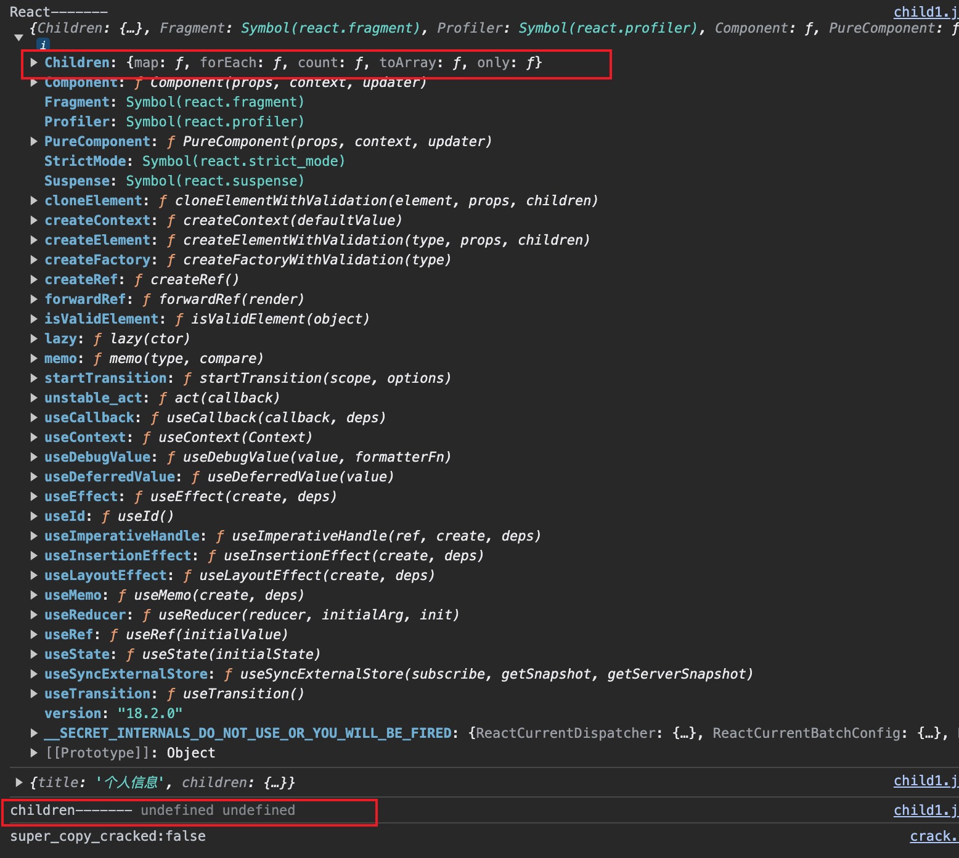959x858 pixels.
Task: Expand the {title: '个人信息'} logged object
Action: tap(19, 782)
